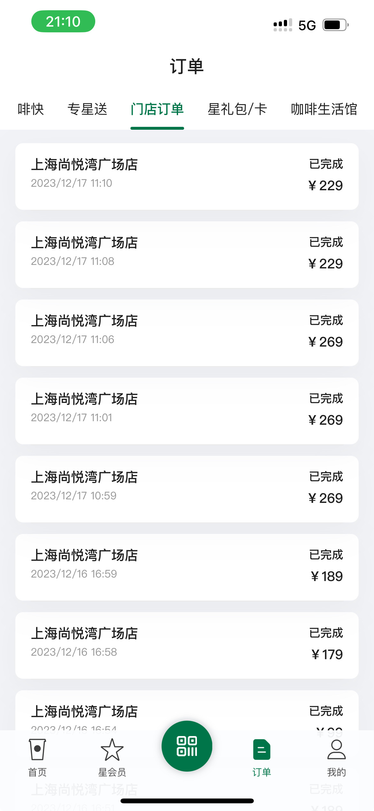Open the 星会员 star icon
Image resolution: width=374 pixels, height=811 pixels.
pos(112,750)
